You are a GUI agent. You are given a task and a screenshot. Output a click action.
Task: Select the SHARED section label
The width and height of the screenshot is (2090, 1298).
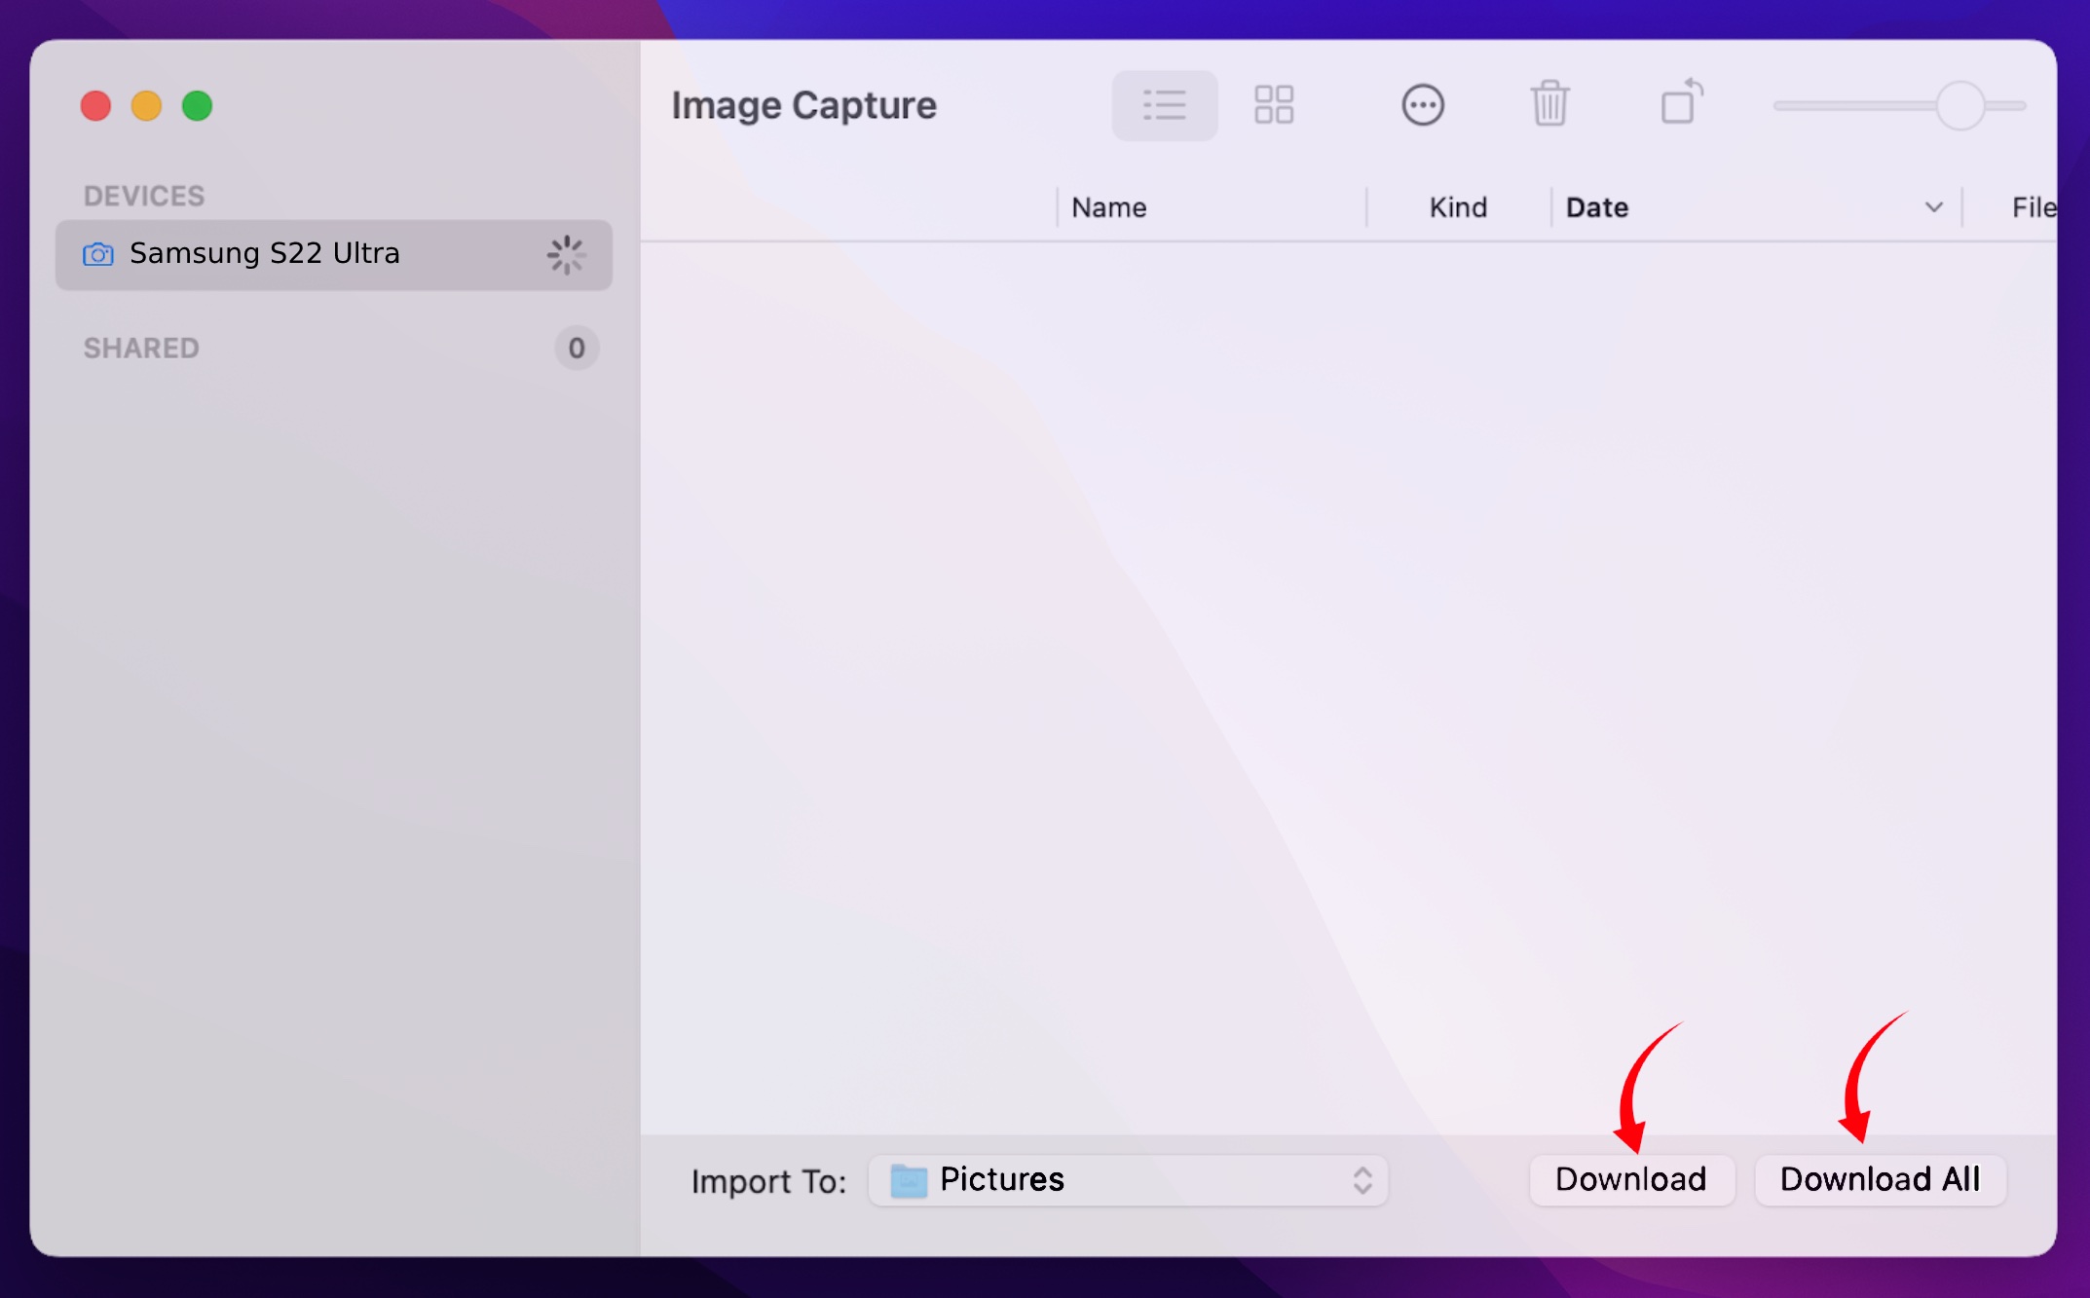(142, 347)
